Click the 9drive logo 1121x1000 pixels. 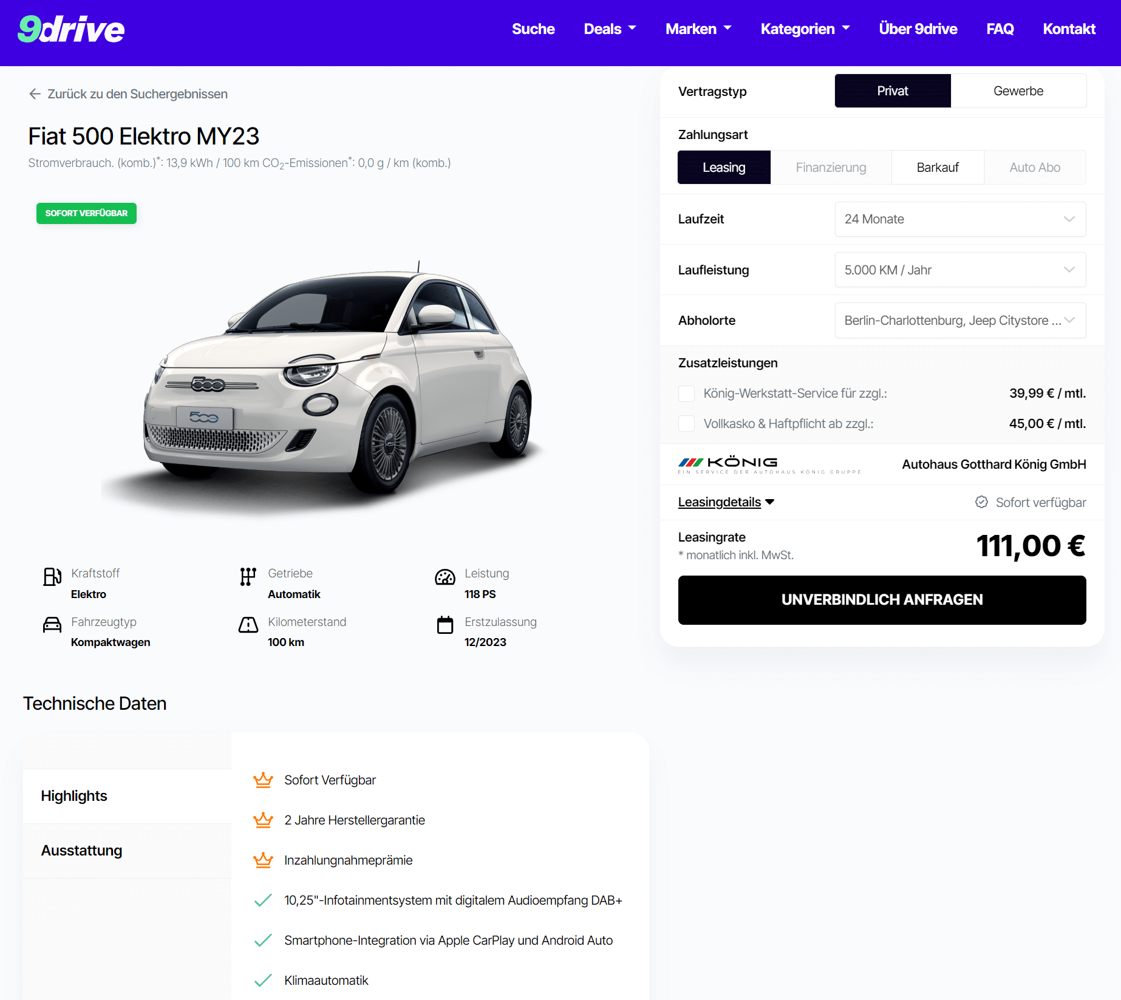[71, 29]
